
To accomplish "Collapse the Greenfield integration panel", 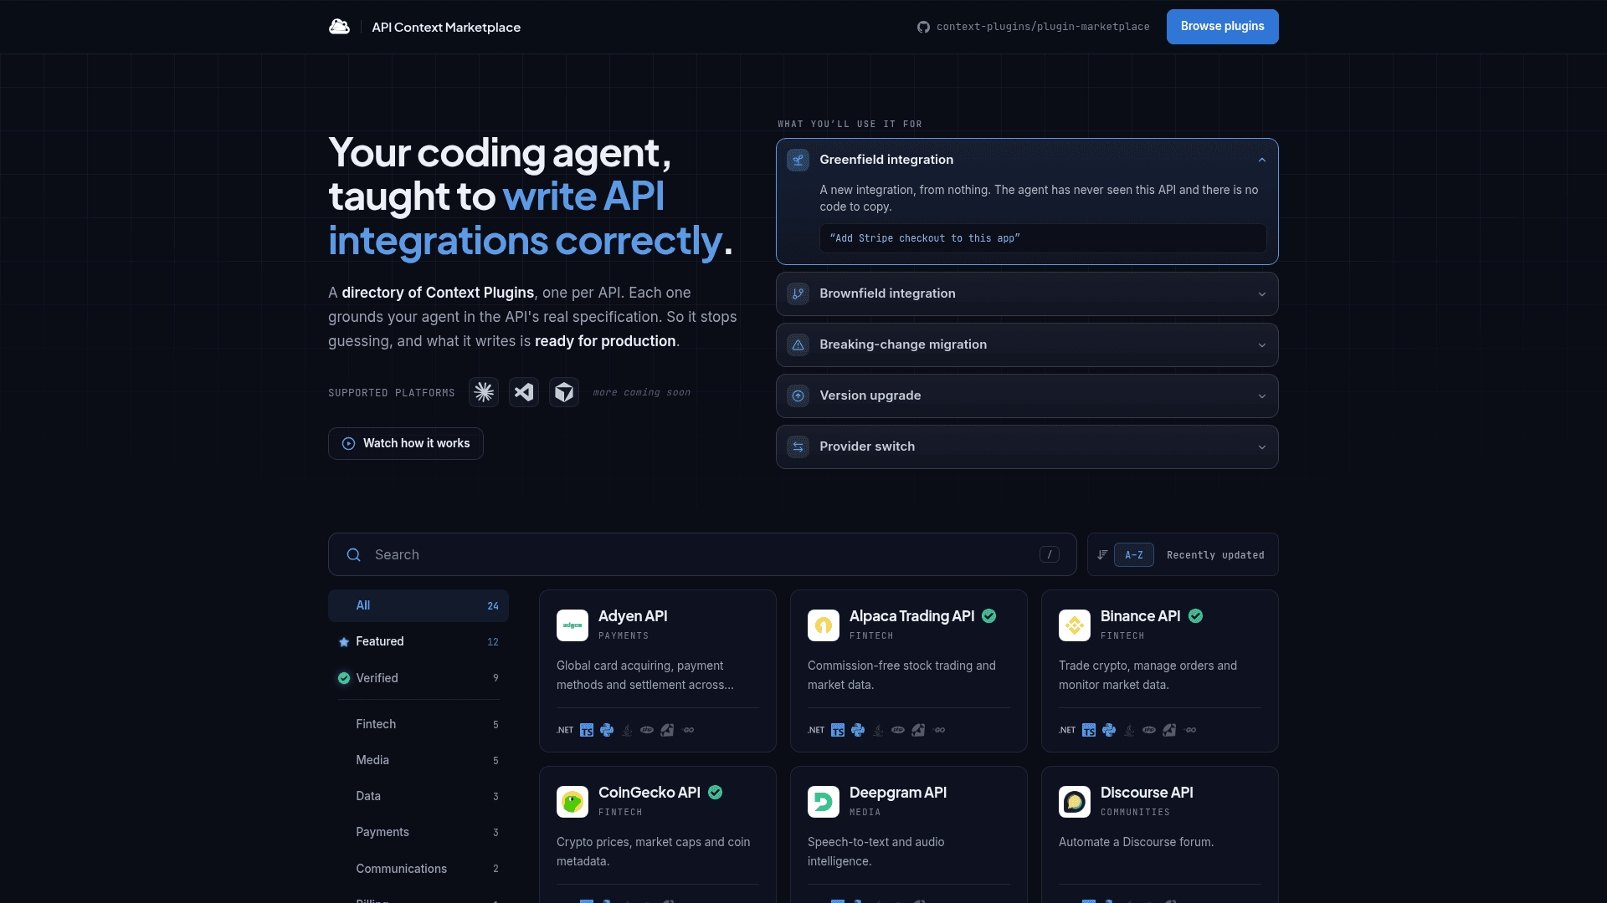I will 1262,160.
